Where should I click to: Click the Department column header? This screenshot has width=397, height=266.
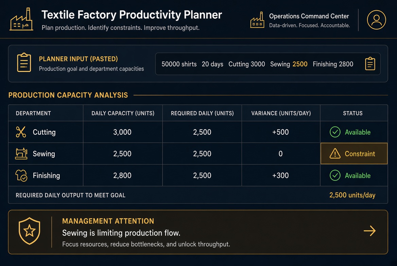pos(33,113)
